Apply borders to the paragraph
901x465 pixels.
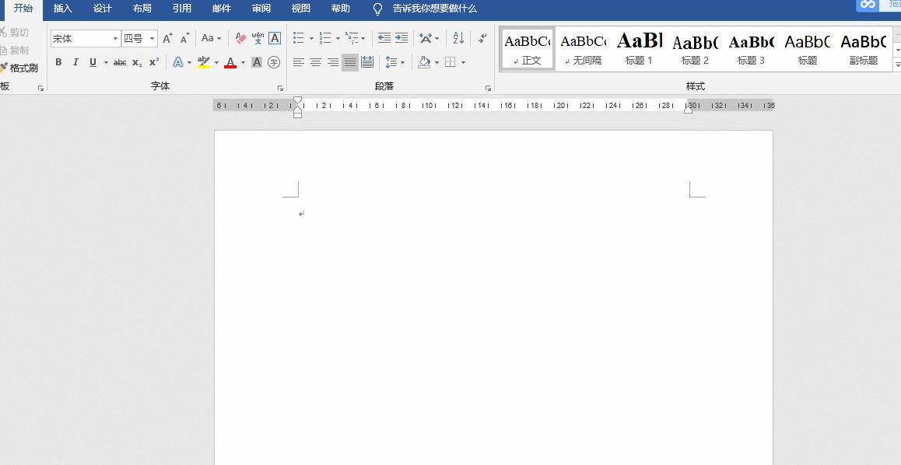[x=450, y=62]
